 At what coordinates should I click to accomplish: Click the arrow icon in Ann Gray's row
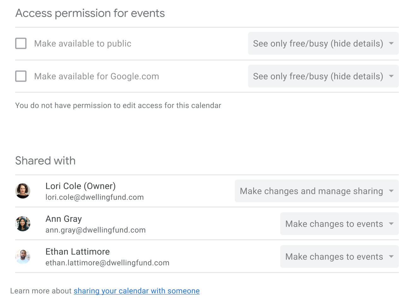coord(391,224)
